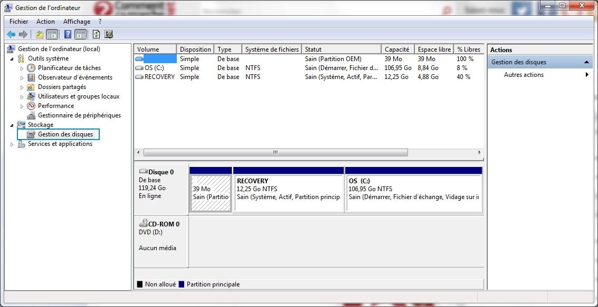
Task: Toggle the console tree pane icon
Action: tap(52, 34)
